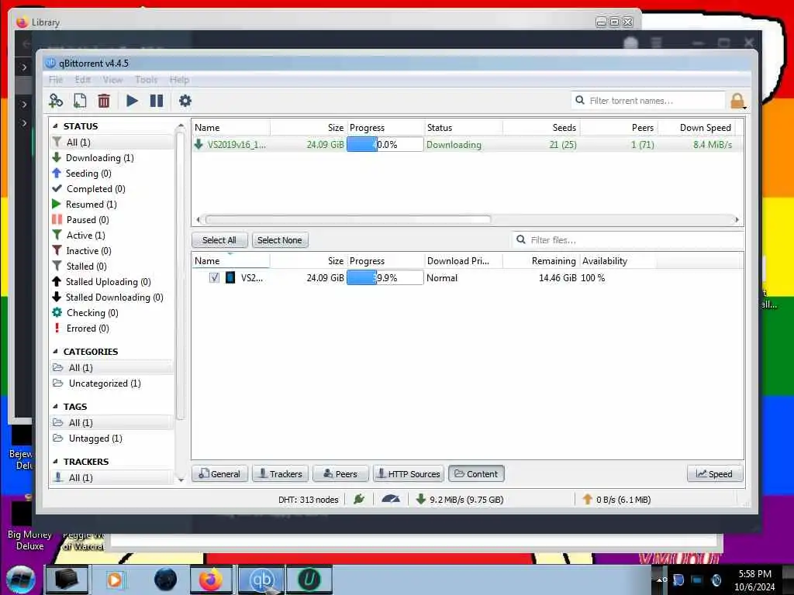Click the green download speed arrow in status bar
The width and height of the screenshot is (794, 595).
coord(420,500)
